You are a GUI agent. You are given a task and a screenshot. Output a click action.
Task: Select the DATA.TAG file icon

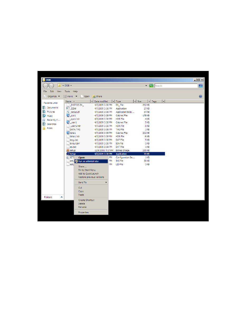pyautogui.click(x=68, y=129)
